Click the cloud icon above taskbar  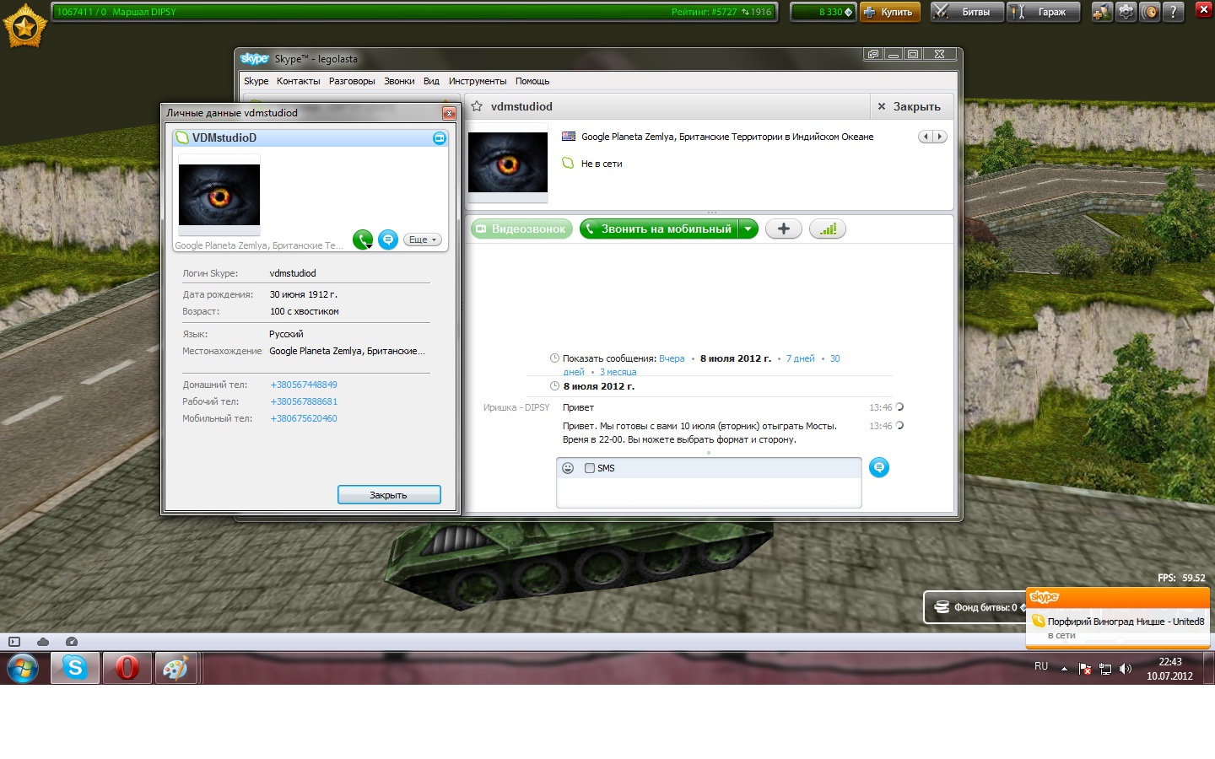coord(43,642)
